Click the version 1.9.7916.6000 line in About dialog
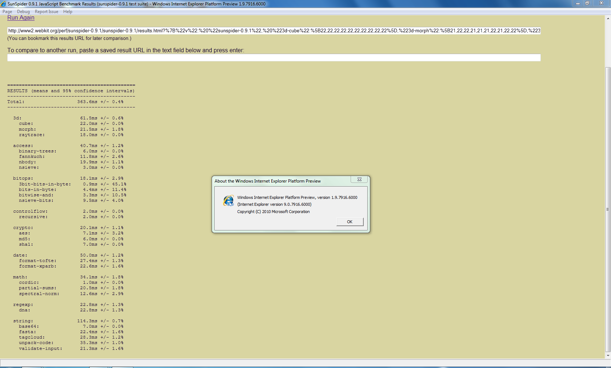 (297, 197)
